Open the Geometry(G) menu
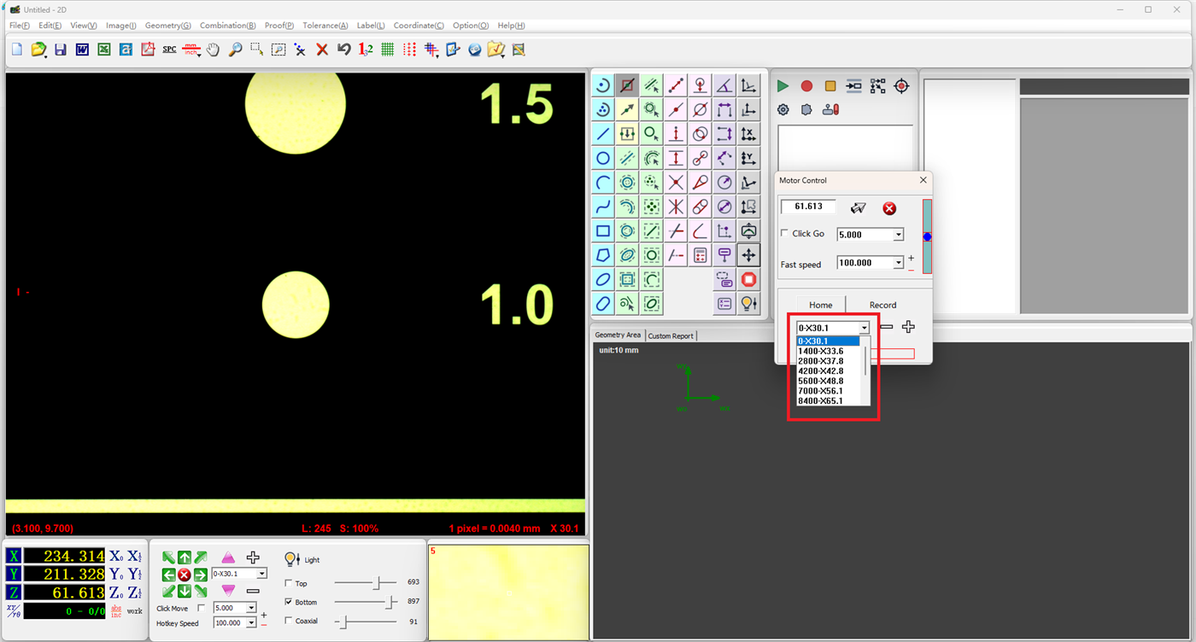Viewport: 1196px width, 642px height. pyautogui.click(x=168, y=26)
